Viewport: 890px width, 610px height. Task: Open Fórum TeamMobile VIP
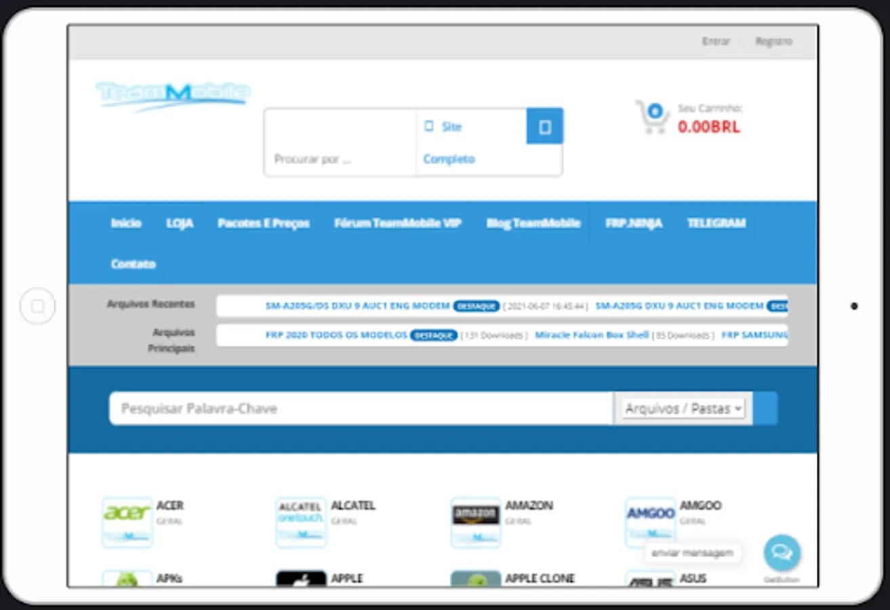(398, 223)
